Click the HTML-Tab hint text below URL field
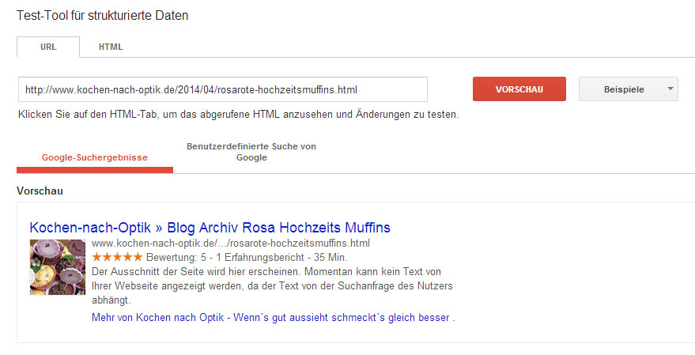The height and width of the screenshot is (355, 695). point(239,115)
